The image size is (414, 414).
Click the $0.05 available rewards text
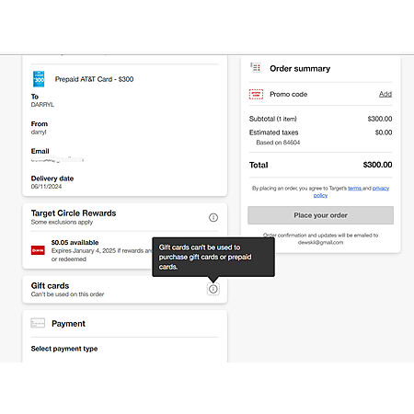point(75,242)
